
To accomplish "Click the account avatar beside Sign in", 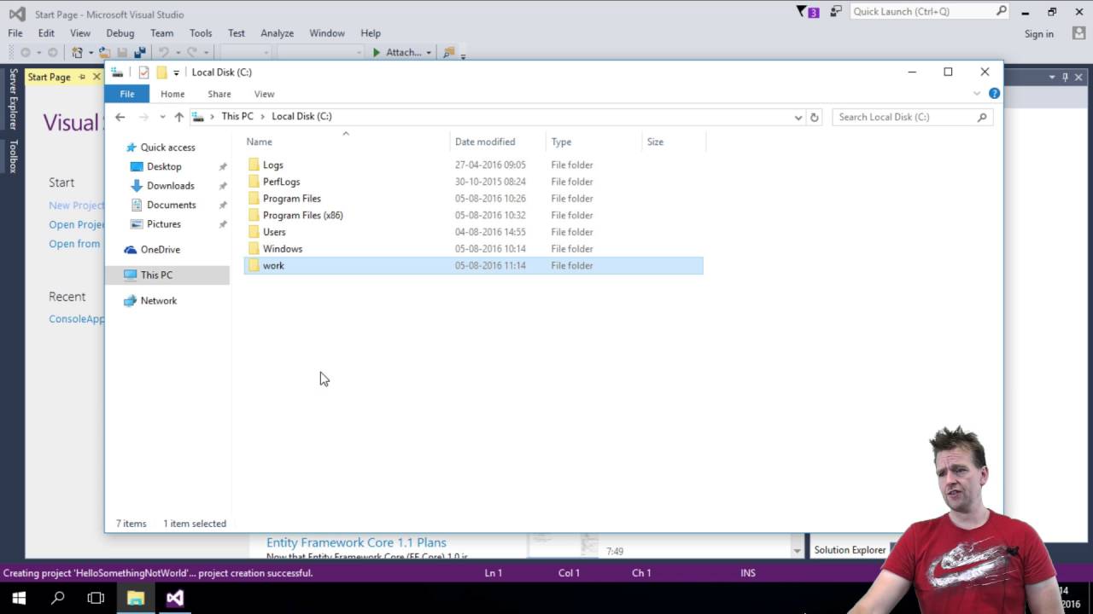I will tap(1078, 33).
